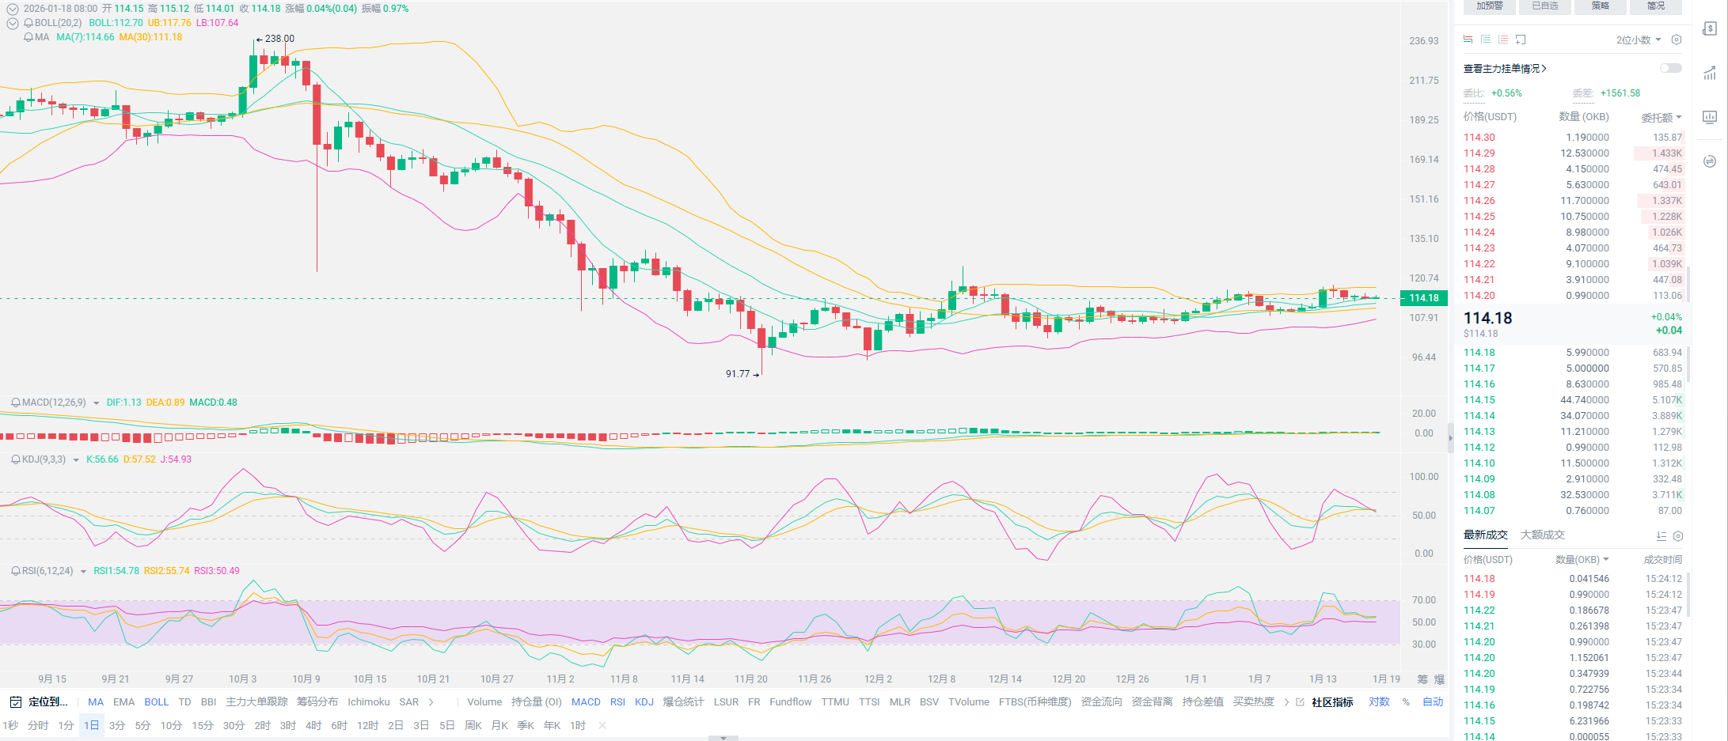1728x741 pixels.
Task: Click the 加预警 button
Action: (x=1489, y=6)
